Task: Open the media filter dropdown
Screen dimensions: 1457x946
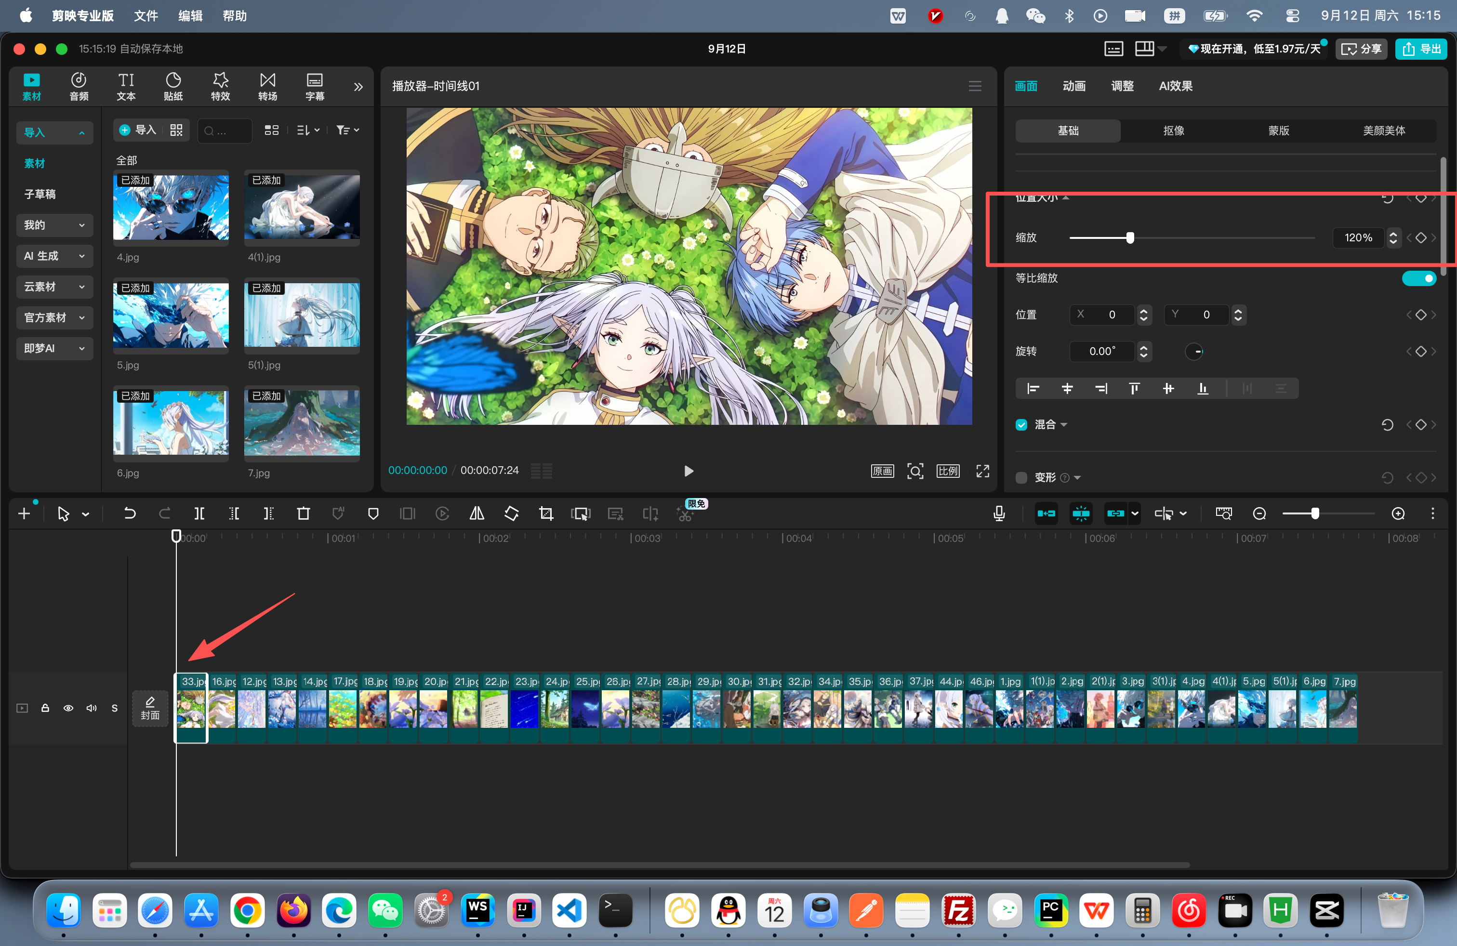Action: [347, 131]
